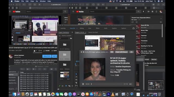
Task: Click right YouTube search input field
Action: [x=113, y=12]
